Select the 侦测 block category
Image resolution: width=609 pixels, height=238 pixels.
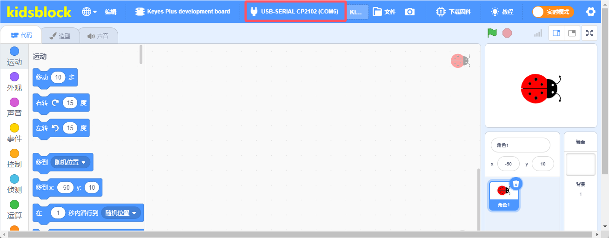tap(14, 184)
